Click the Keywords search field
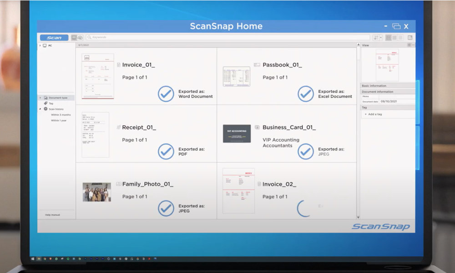 click(x=228, y=37)
